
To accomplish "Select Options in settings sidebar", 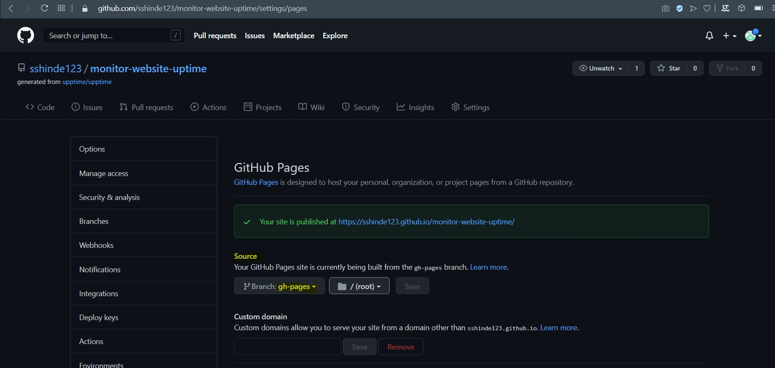I will pyautogui.click(x=143, y=149).
